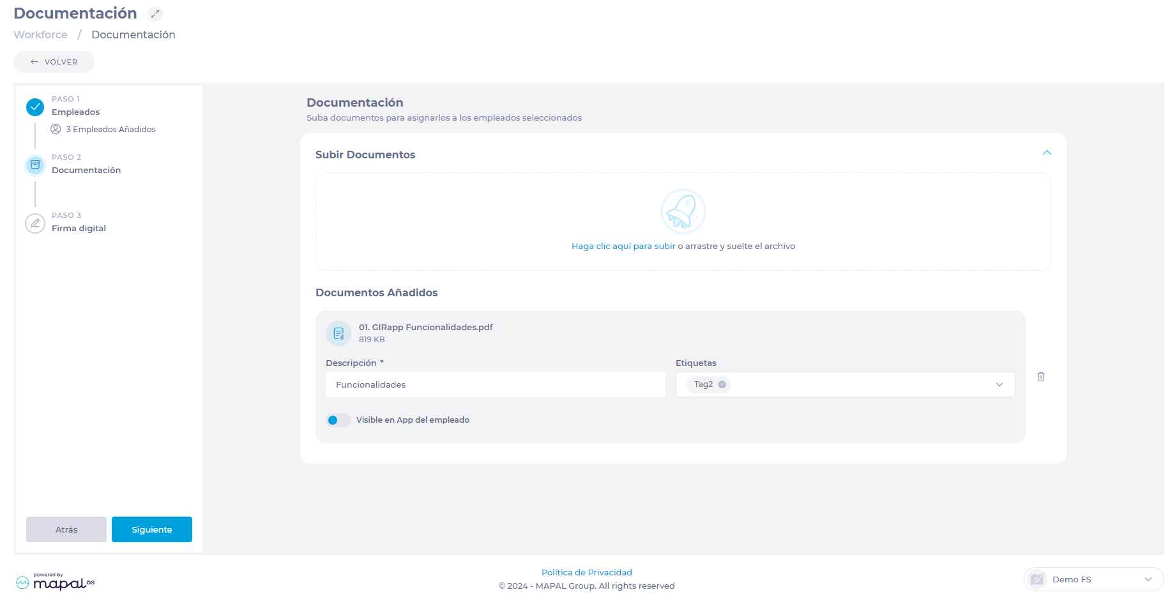Click the Descripción field containing Funcionalidades

(496, 384)
